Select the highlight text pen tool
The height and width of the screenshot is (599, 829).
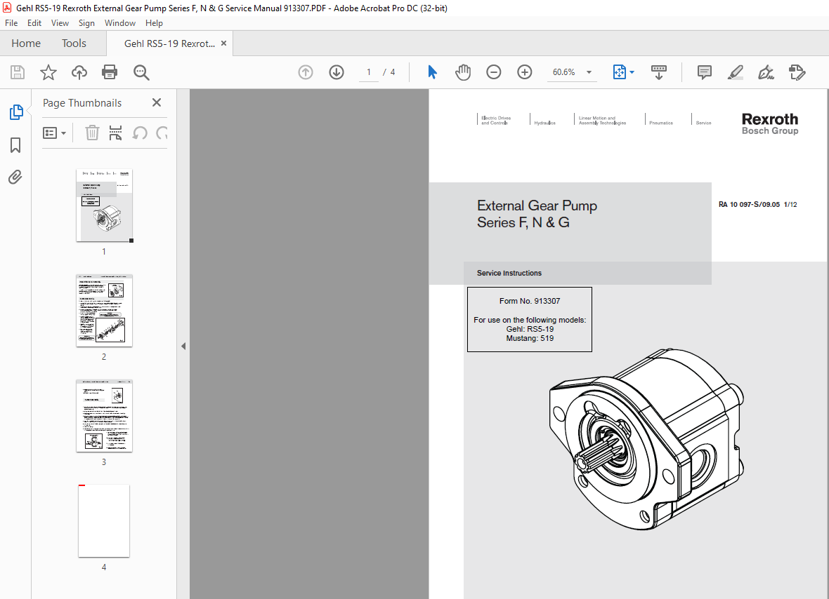click(x=736, y=72)
